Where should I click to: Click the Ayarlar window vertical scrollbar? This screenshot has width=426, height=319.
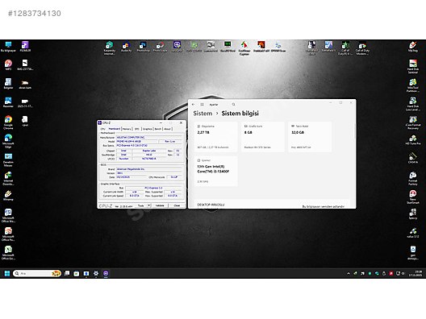click(354, 131)
